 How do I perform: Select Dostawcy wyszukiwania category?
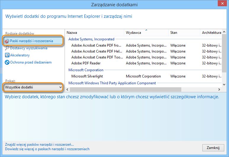click(x=29, y=48)
